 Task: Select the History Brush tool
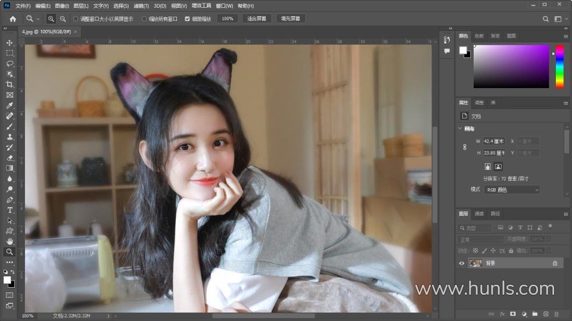[x=10, y=147]
